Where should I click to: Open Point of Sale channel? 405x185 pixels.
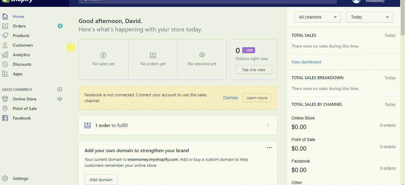[24, 108]
